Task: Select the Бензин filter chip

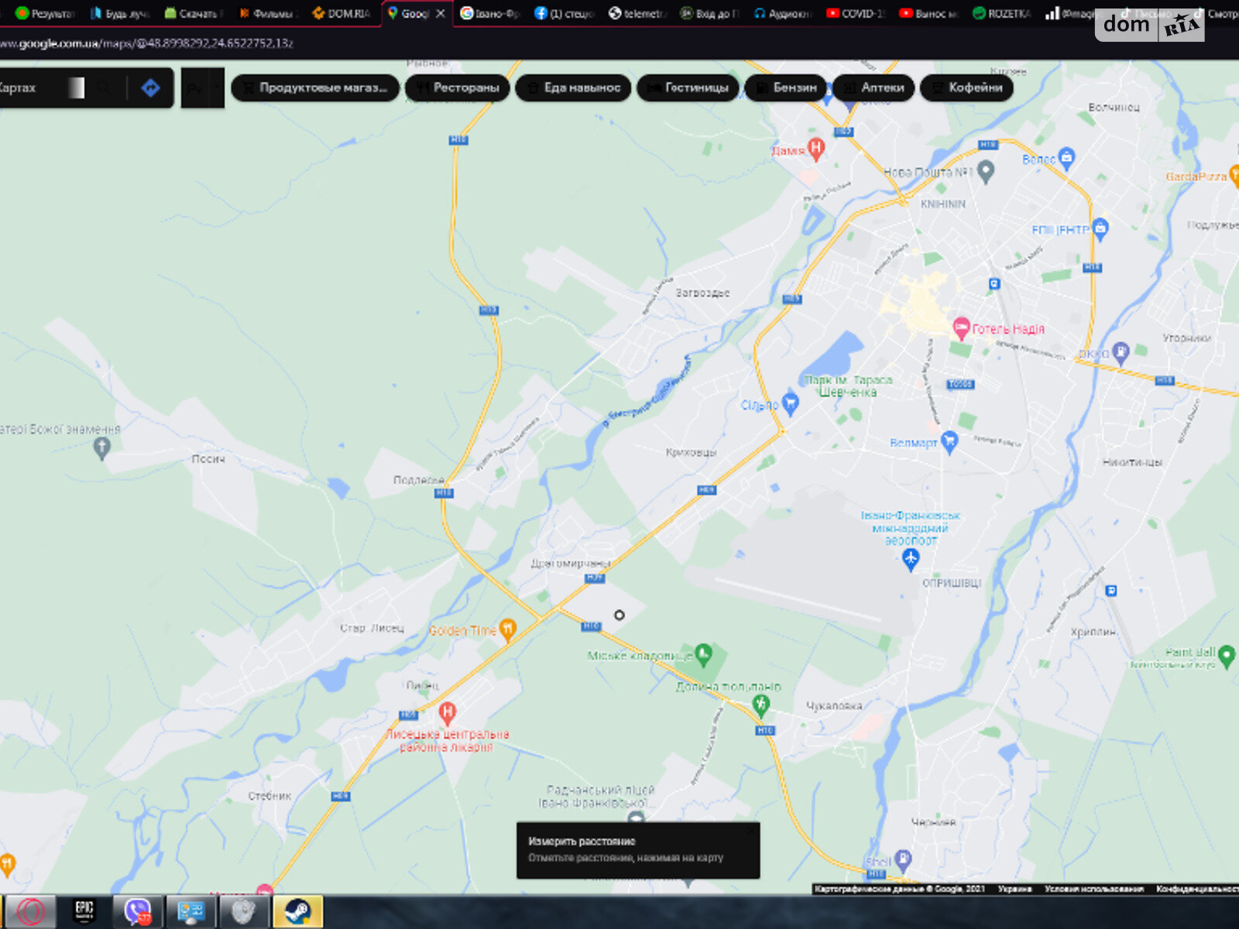Action: tap(786, 87)
